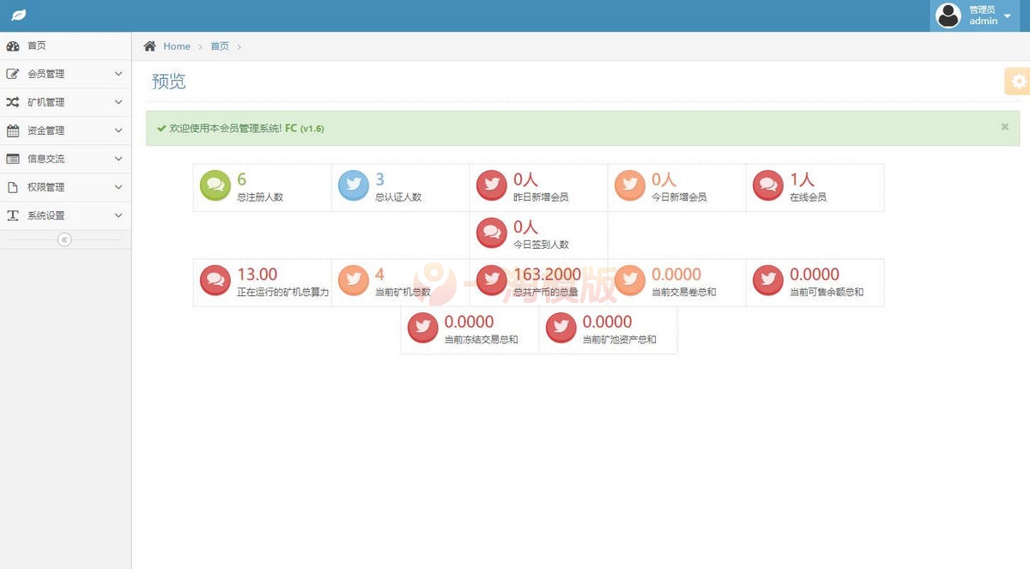Click the red 在线会员 chat icon
This screenshot has width=1030, height=569.
768,185
